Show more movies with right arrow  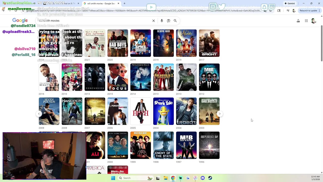point(220,114)
